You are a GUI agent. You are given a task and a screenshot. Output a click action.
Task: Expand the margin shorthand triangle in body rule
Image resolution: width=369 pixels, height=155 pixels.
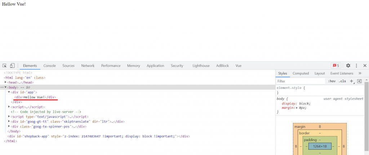point(297,108)
